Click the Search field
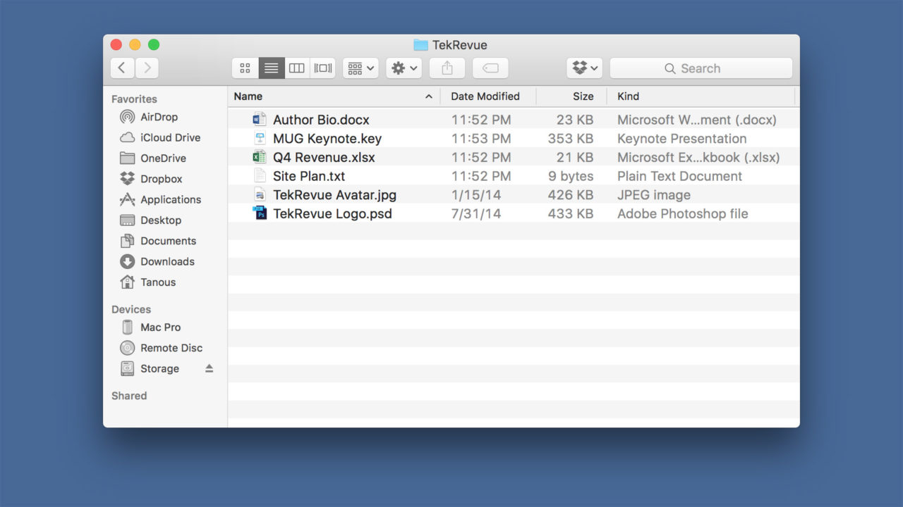 coord(701,68)
